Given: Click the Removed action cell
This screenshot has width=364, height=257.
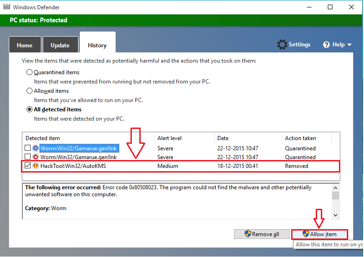Looking at the screenshot, I should tap(296, 166).
